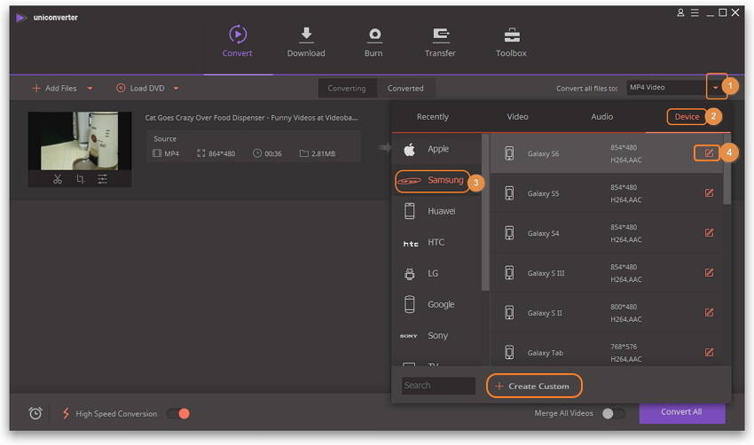Edit settings for Galaxy S5 preset

point(709,192)
